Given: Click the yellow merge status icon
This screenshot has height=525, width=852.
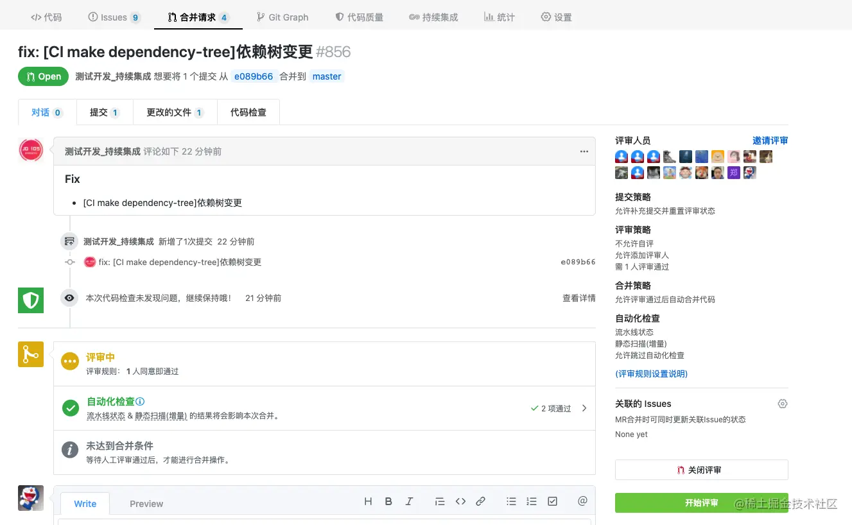Looking at the screenshot, I should point(31,354).
